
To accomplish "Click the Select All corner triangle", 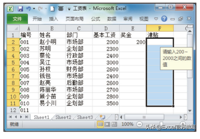I will click(13, 28).
